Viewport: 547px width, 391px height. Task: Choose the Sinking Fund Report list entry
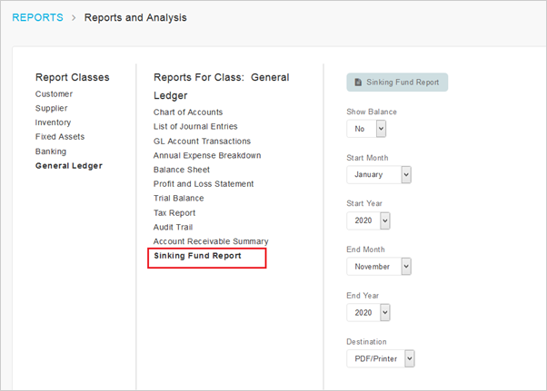[197, 256]
